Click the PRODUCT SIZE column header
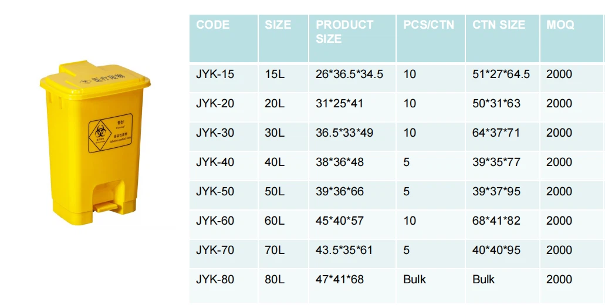605x305 pixels. click(x=344, y=32)
